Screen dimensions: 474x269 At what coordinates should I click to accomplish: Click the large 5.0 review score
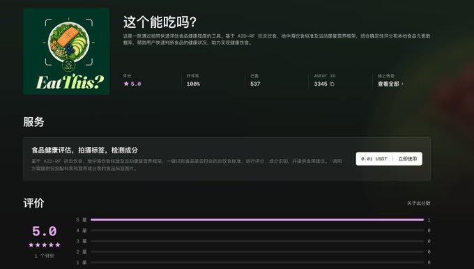pos(45,231)
